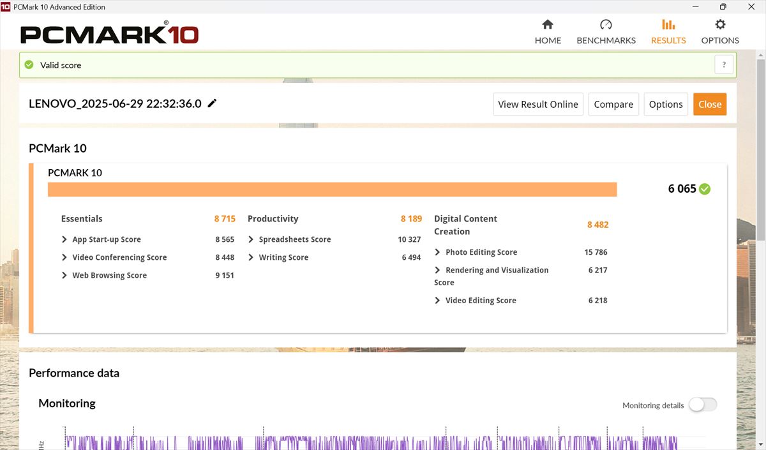Click the PCMark 10 title bar app icon
Viewport: 766px width, 450px height.
tap(6, 7)
